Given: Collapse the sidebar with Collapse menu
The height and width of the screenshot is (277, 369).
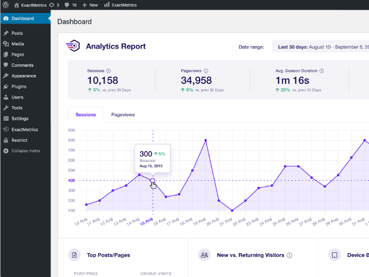Looking at the screenshot, I should [25, 151].
